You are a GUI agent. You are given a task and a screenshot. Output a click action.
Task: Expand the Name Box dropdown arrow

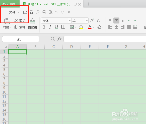[x=38, y=39]
